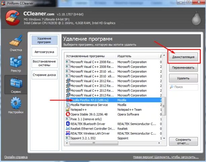Select the Opera Stable 39.0.2256.48 row
206x162 pixels.
coord(113,114)
